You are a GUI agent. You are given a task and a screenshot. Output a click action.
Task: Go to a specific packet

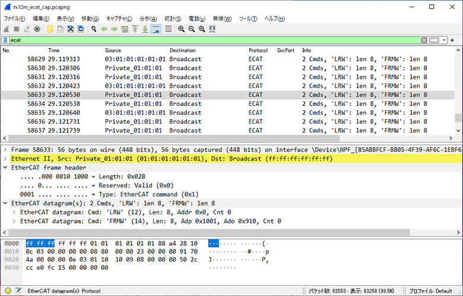pos(125,29)
